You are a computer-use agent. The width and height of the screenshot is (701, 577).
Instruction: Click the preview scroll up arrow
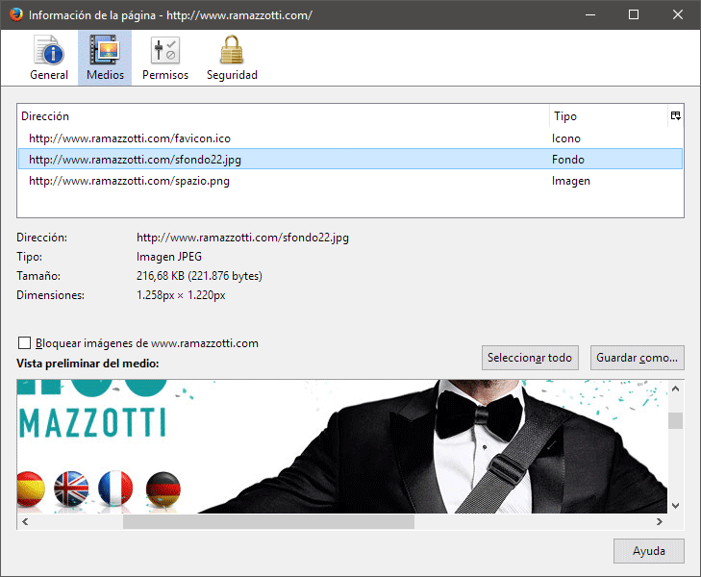[x=675, y=389]
